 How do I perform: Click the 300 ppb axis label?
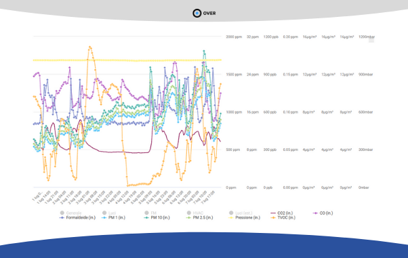(x=270, y=150)
